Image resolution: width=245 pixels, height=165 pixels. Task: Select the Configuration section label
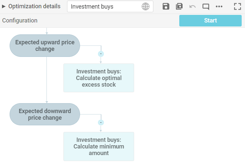pyautogui.click(x=20, y=21)
